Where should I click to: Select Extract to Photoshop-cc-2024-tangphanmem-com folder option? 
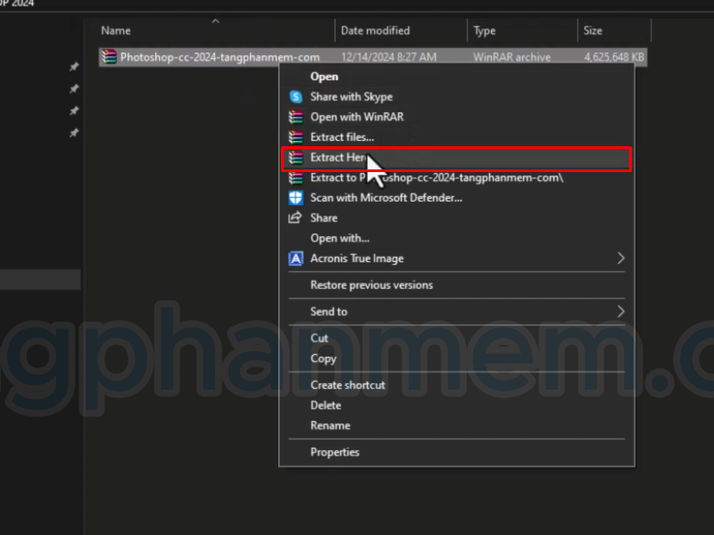tap(436, 177)
